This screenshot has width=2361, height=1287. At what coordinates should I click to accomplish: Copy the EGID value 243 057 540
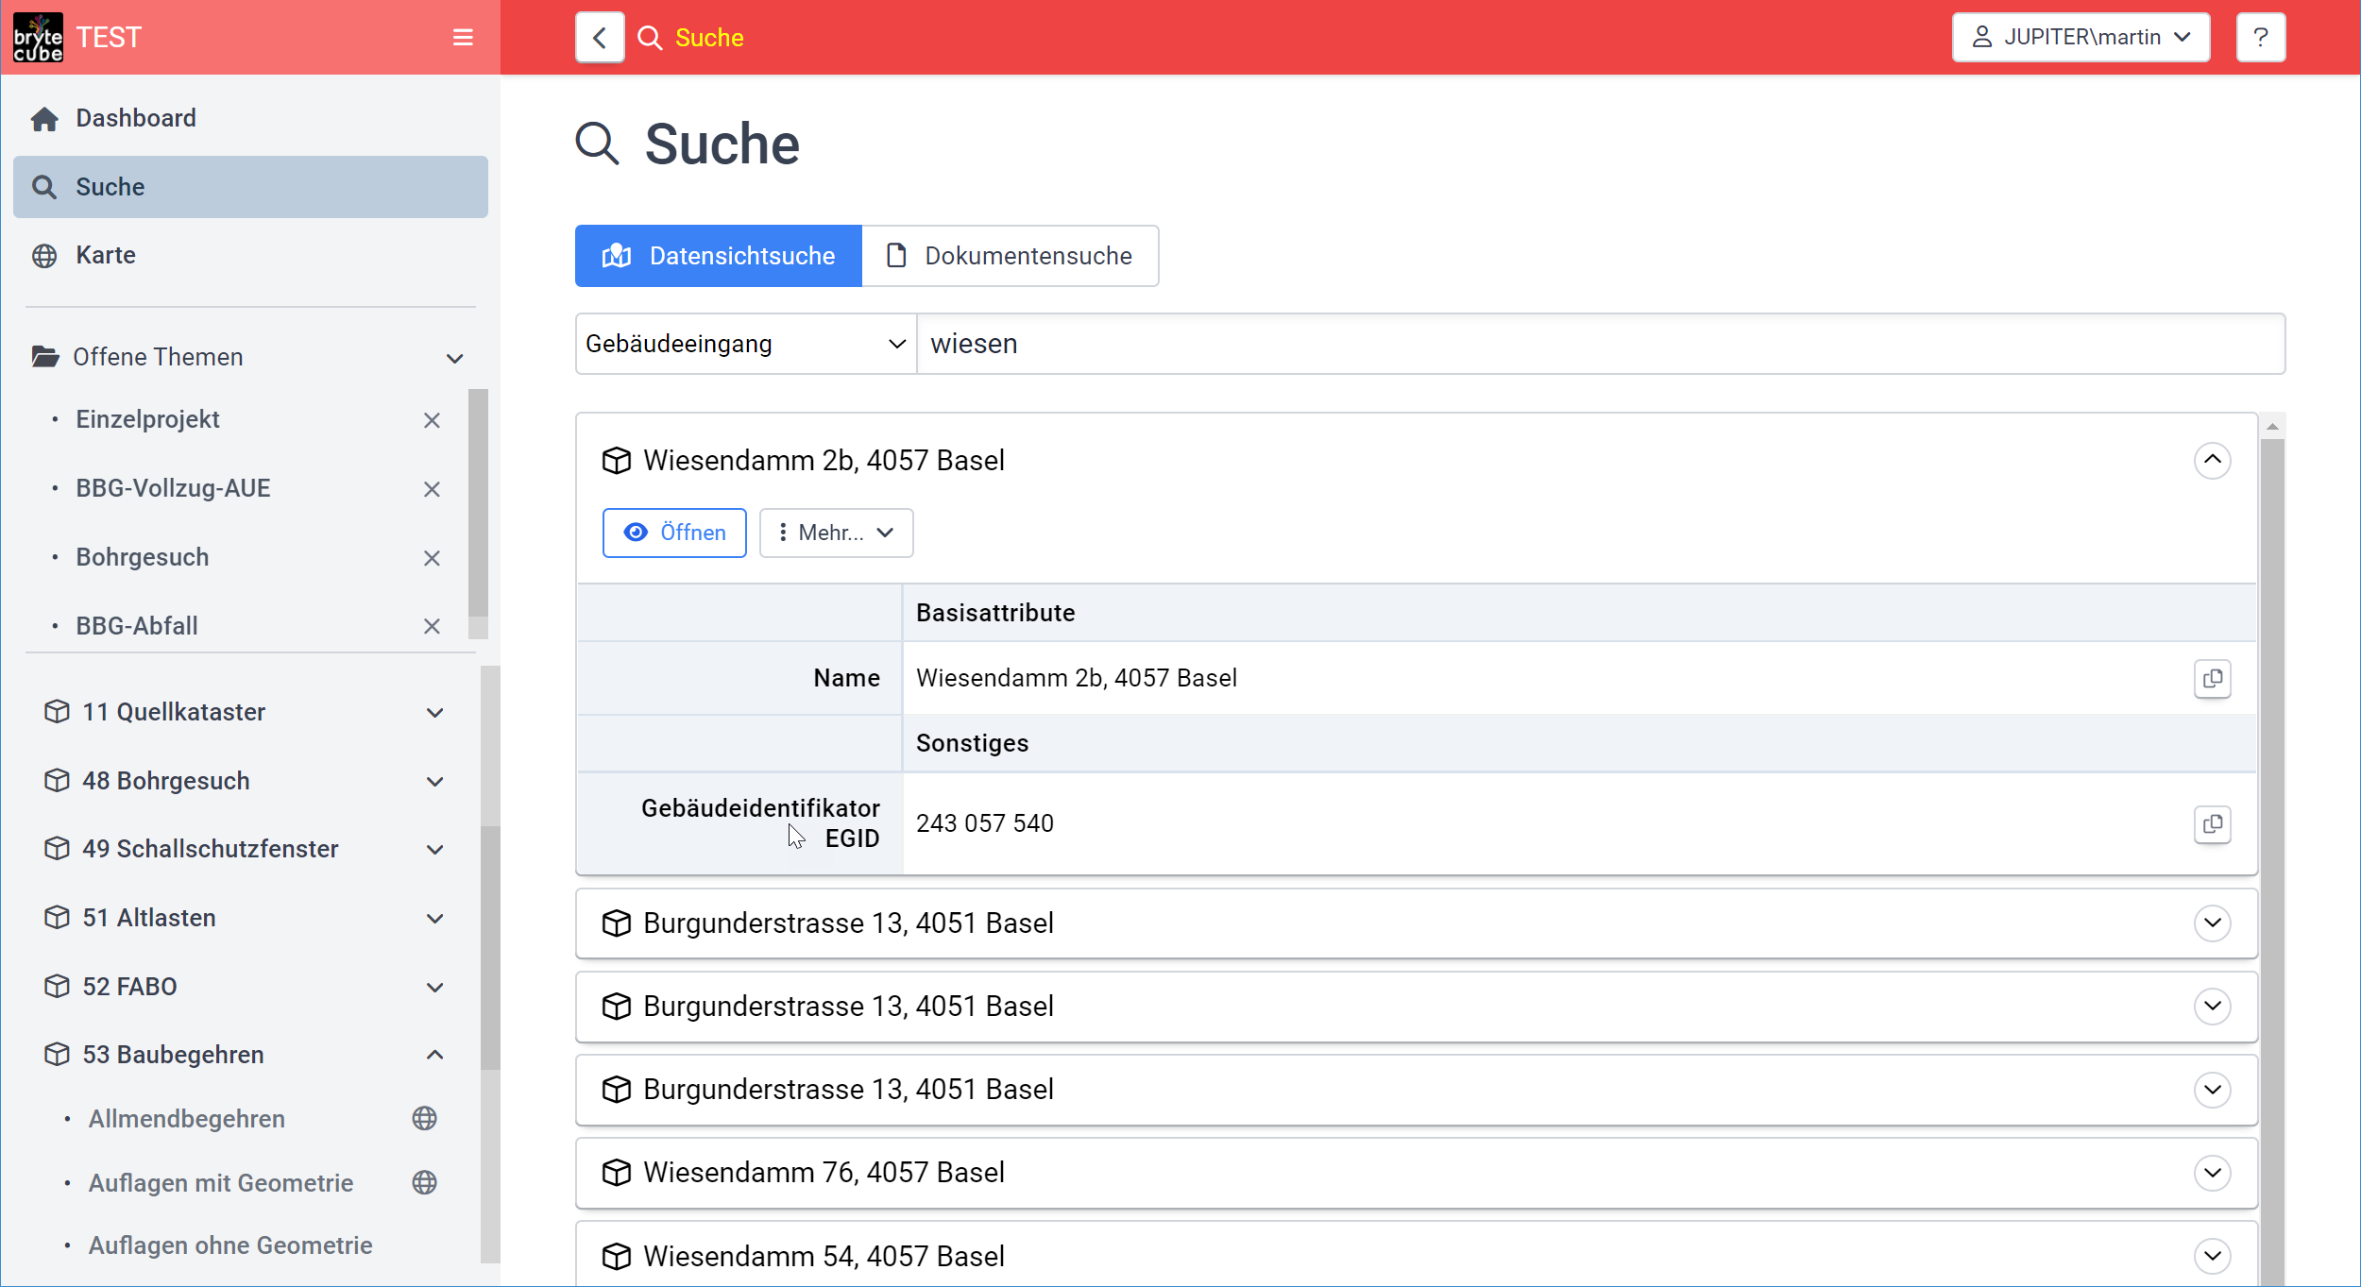click(2212, 824)
